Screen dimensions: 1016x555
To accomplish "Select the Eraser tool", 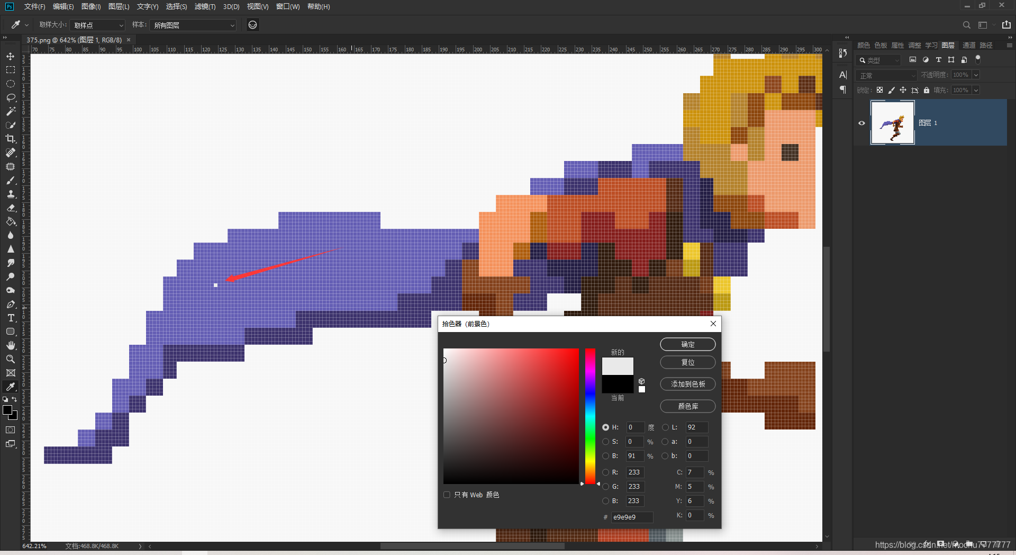I will point(11,208).
